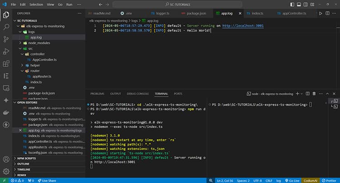Screen dimensions: 340x183
Task: Expand the NPM SCRIPTS section
Action: click(27, 158)
